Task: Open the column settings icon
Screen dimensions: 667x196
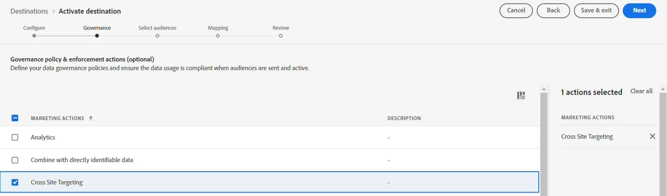Action: click(521, 95)
